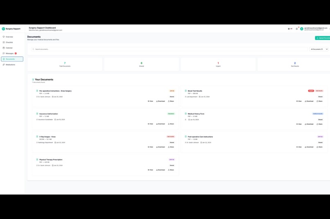Open the X-Ray Images - Knee title
330x219 pixels.
click(47, 137)
